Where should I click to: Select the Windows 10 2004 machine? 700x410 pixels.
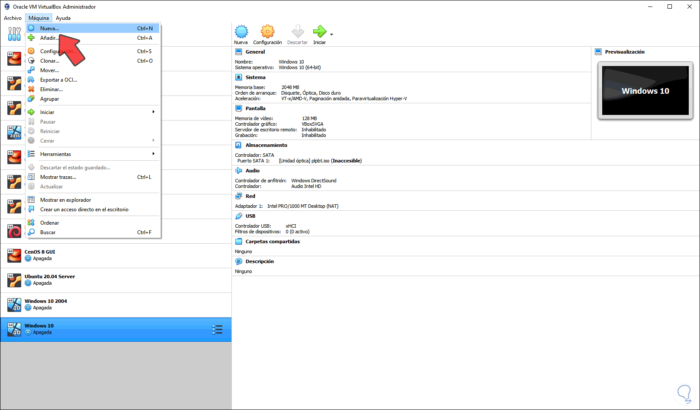click(x=116, y=305)
